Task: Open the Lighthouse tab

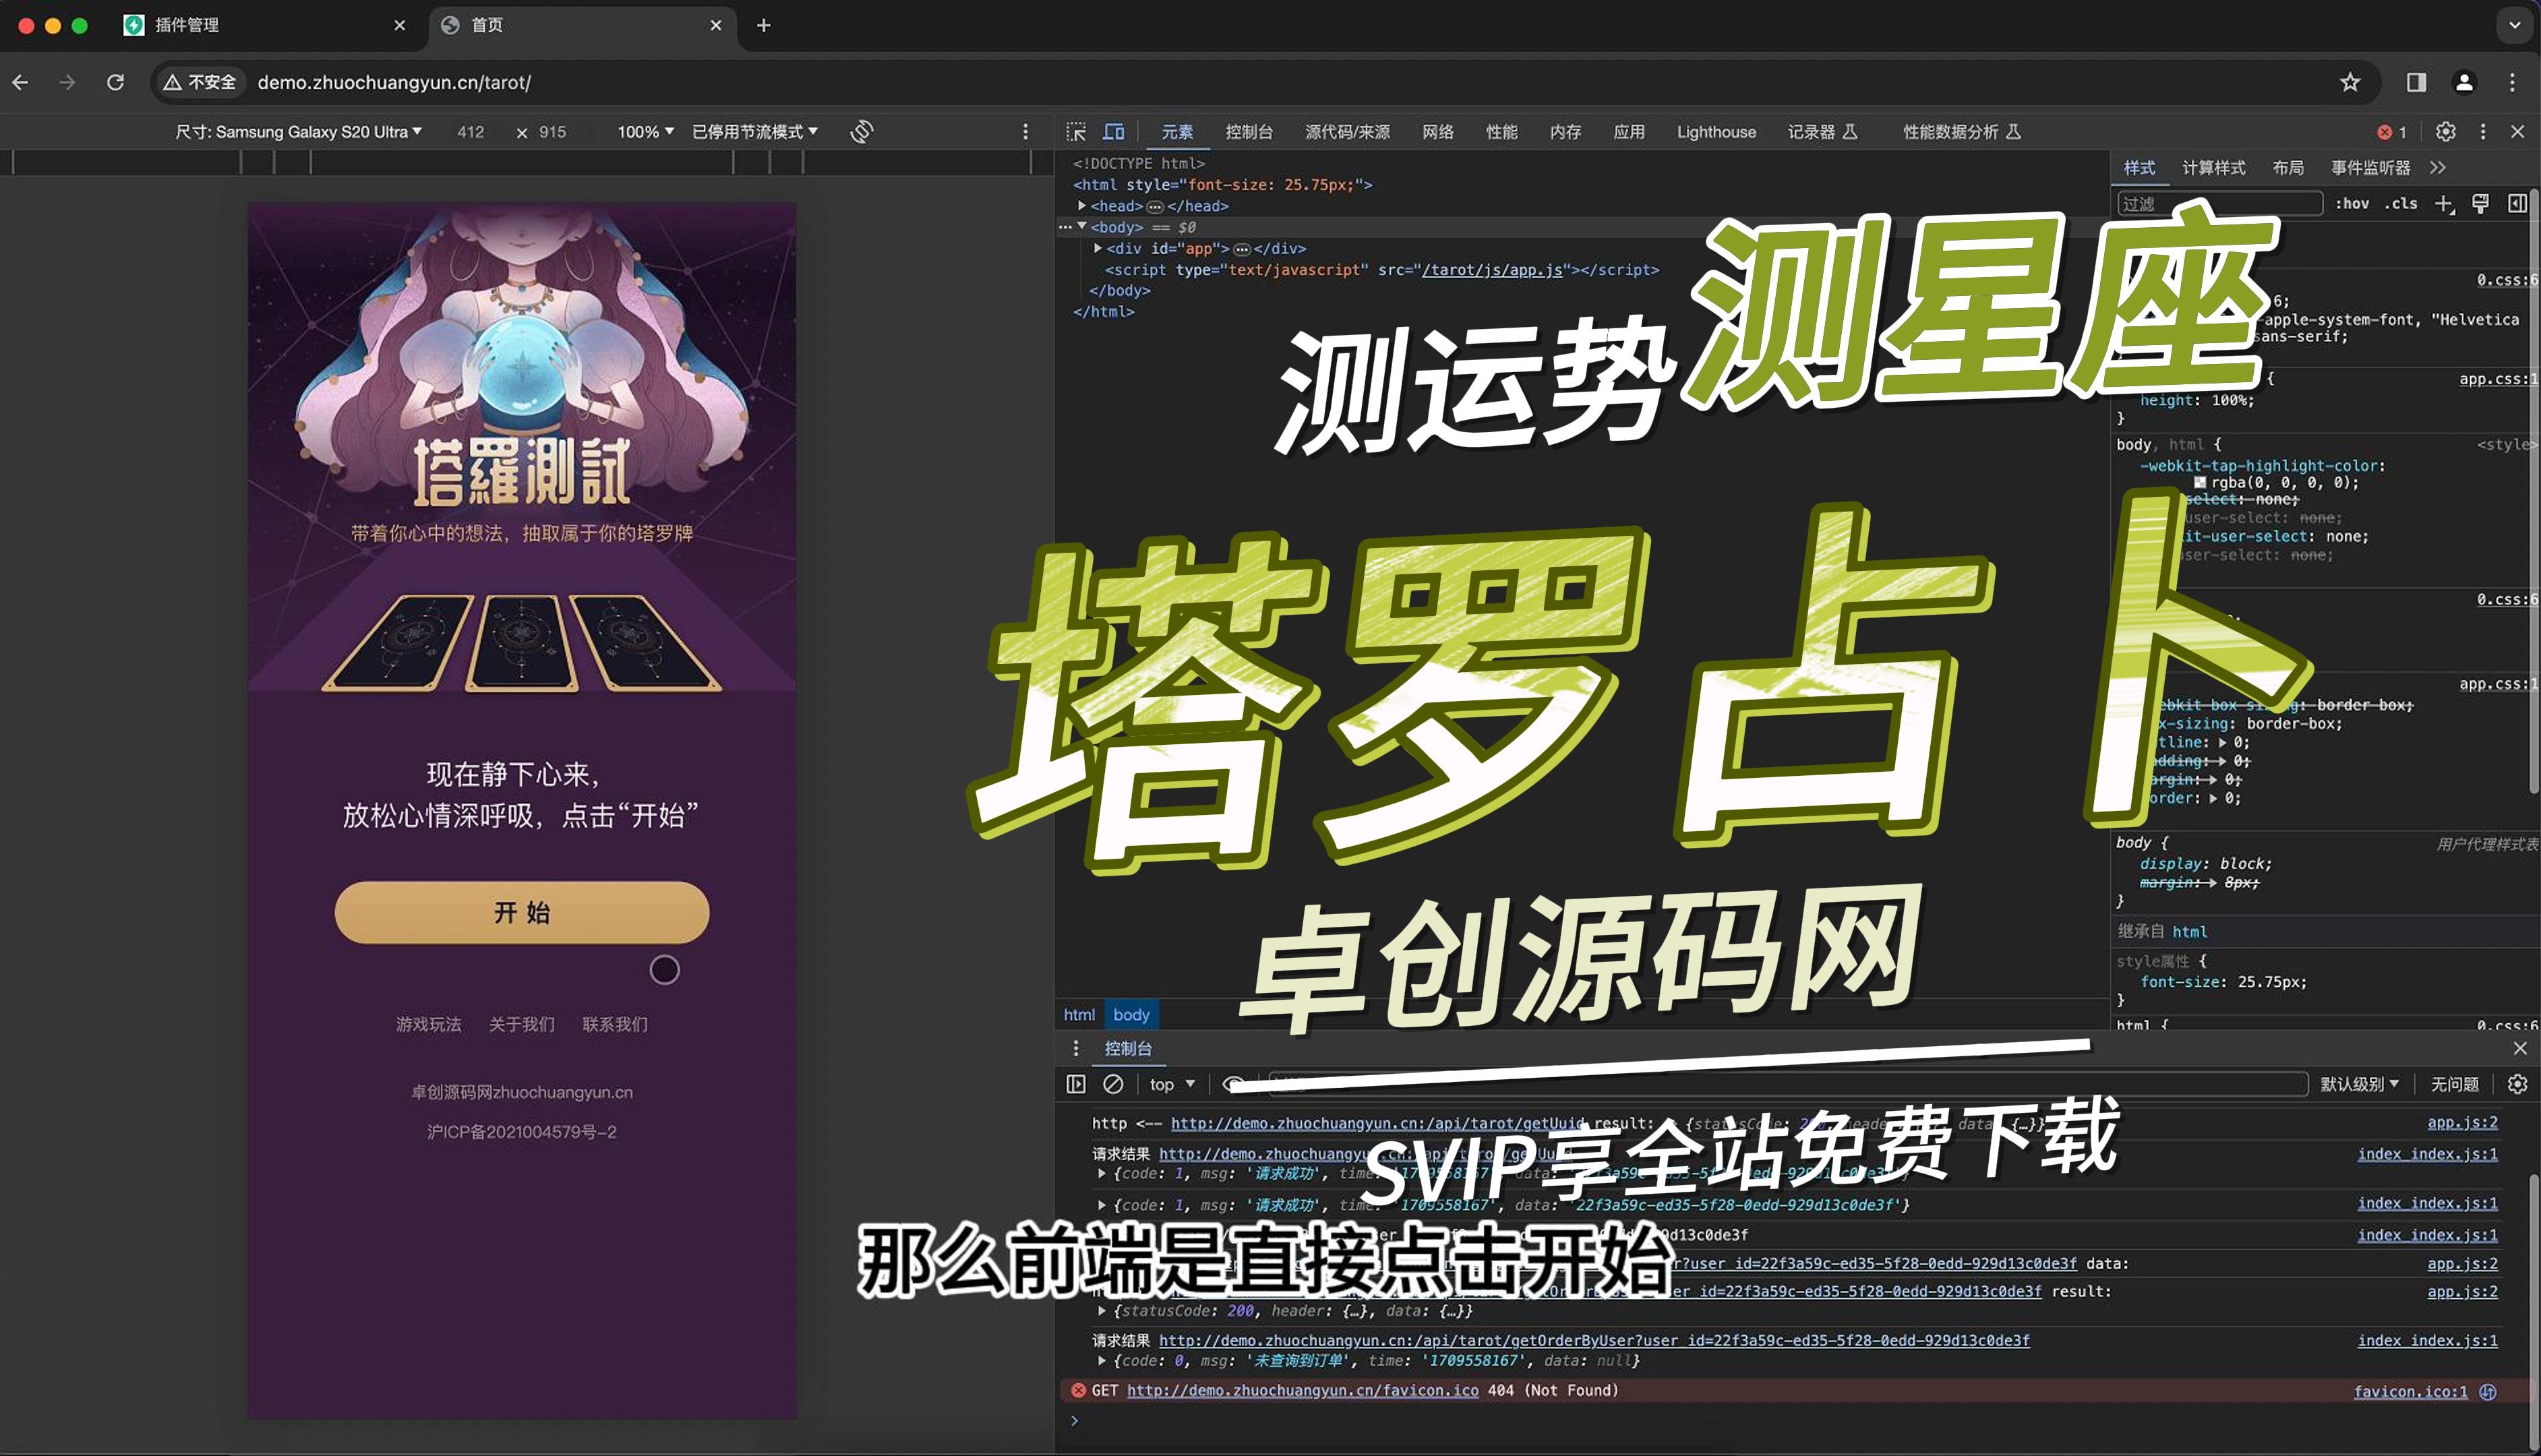Action: 1716,132
